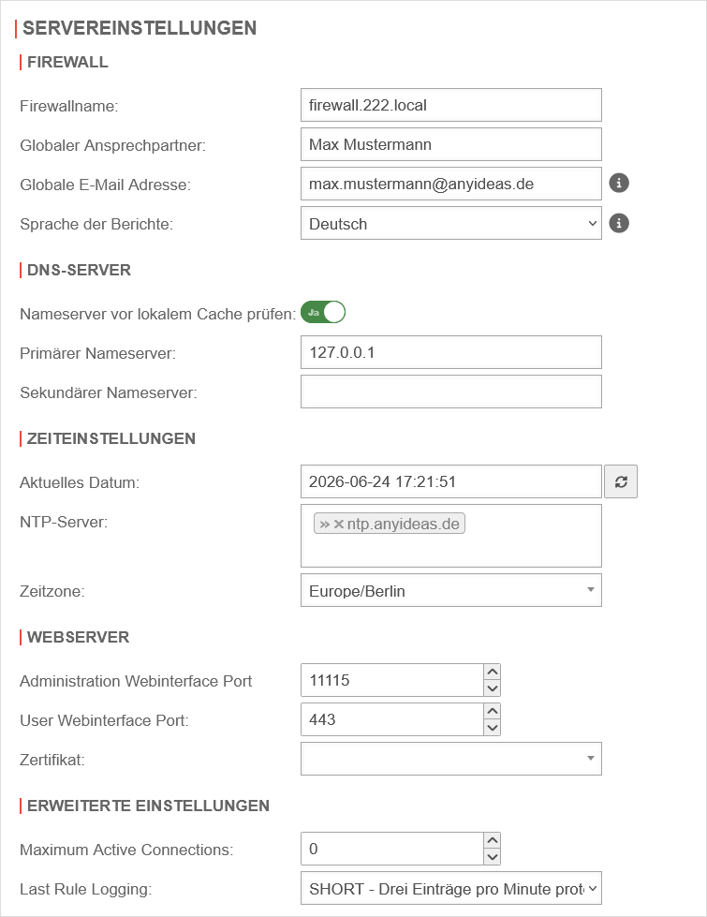The image size is (707, 917).
Task: Remove ntp.anyideas.de with the x icon
Action: click(x=339, y=524)
